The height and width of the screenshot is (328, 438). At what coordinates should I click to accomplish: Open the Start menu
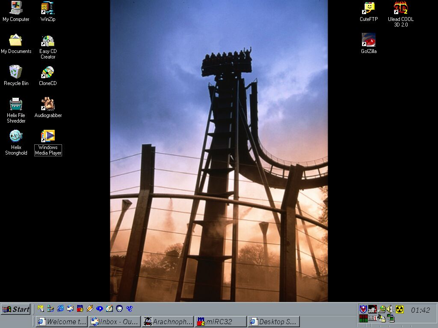pos(16,309)
